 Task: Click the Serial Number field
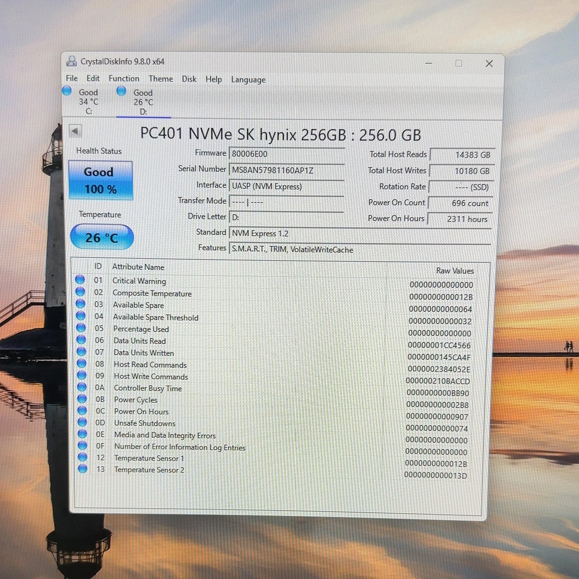coord(286,170)
